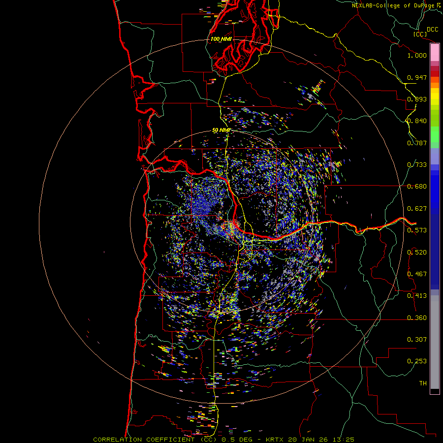Click the DCC legend heading
This screenshot has height=443, width=443.
click(432, 30)
